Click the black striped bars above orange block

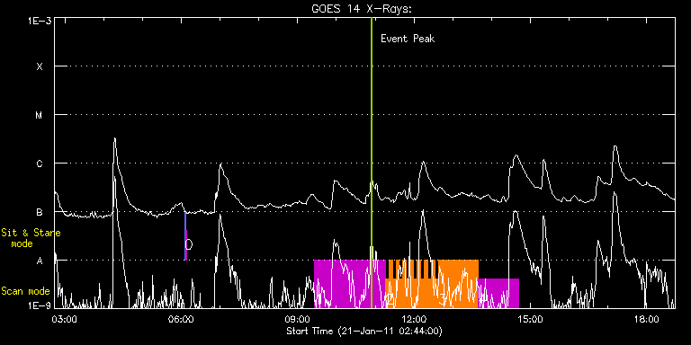tap(412, 270)
